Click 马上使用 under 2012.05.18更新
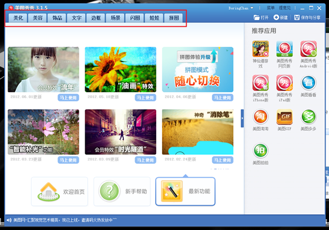329x230 pixels. click(x=146, y=97)
